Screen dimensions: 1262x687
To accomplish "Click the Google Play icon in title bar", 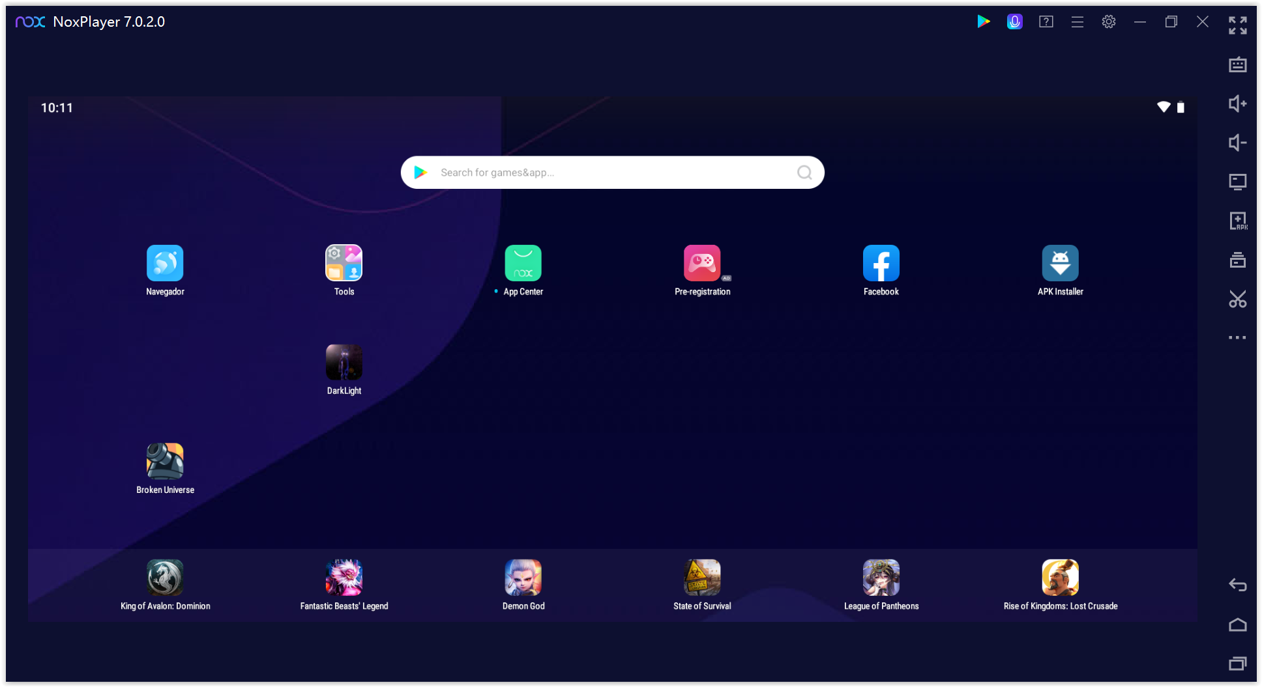I will (x=984, y=21).
